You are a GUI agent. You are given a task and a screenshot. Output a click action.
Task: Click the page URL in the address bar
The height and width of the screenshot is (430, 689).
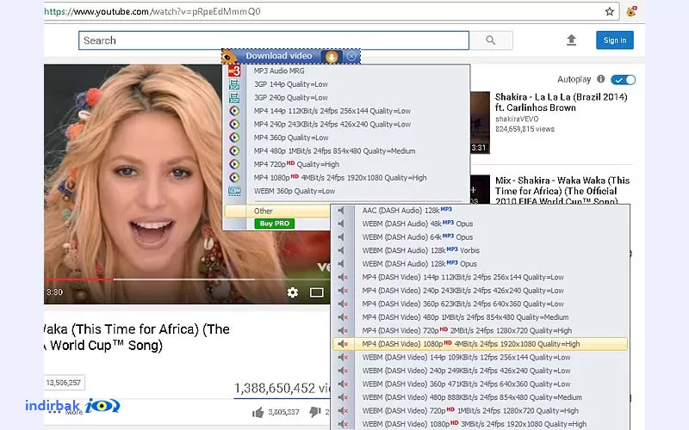[x=152, y=12]
